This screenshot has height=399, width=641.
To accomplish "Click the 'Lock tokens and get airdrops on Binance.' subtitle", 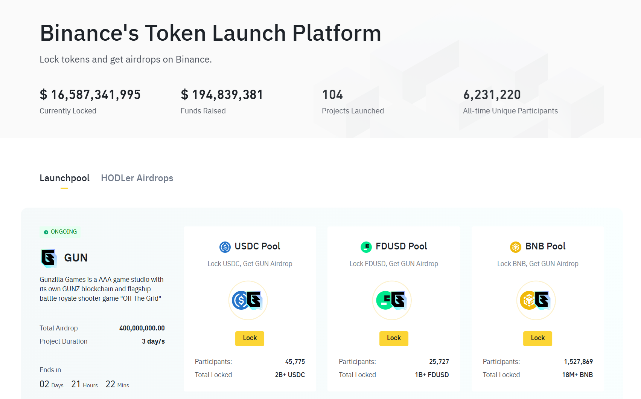I will (x=126, y=60).
